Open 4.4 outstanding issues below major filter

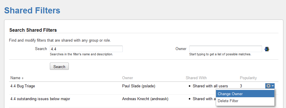[40, 99]
